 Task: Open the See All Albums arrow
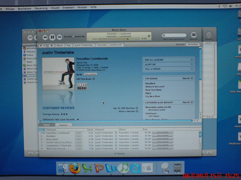pyautogui.click(x=191, y=60)
